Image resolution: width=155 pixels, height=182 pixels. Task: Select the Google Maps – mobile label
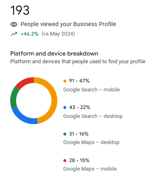pos(90,169)
